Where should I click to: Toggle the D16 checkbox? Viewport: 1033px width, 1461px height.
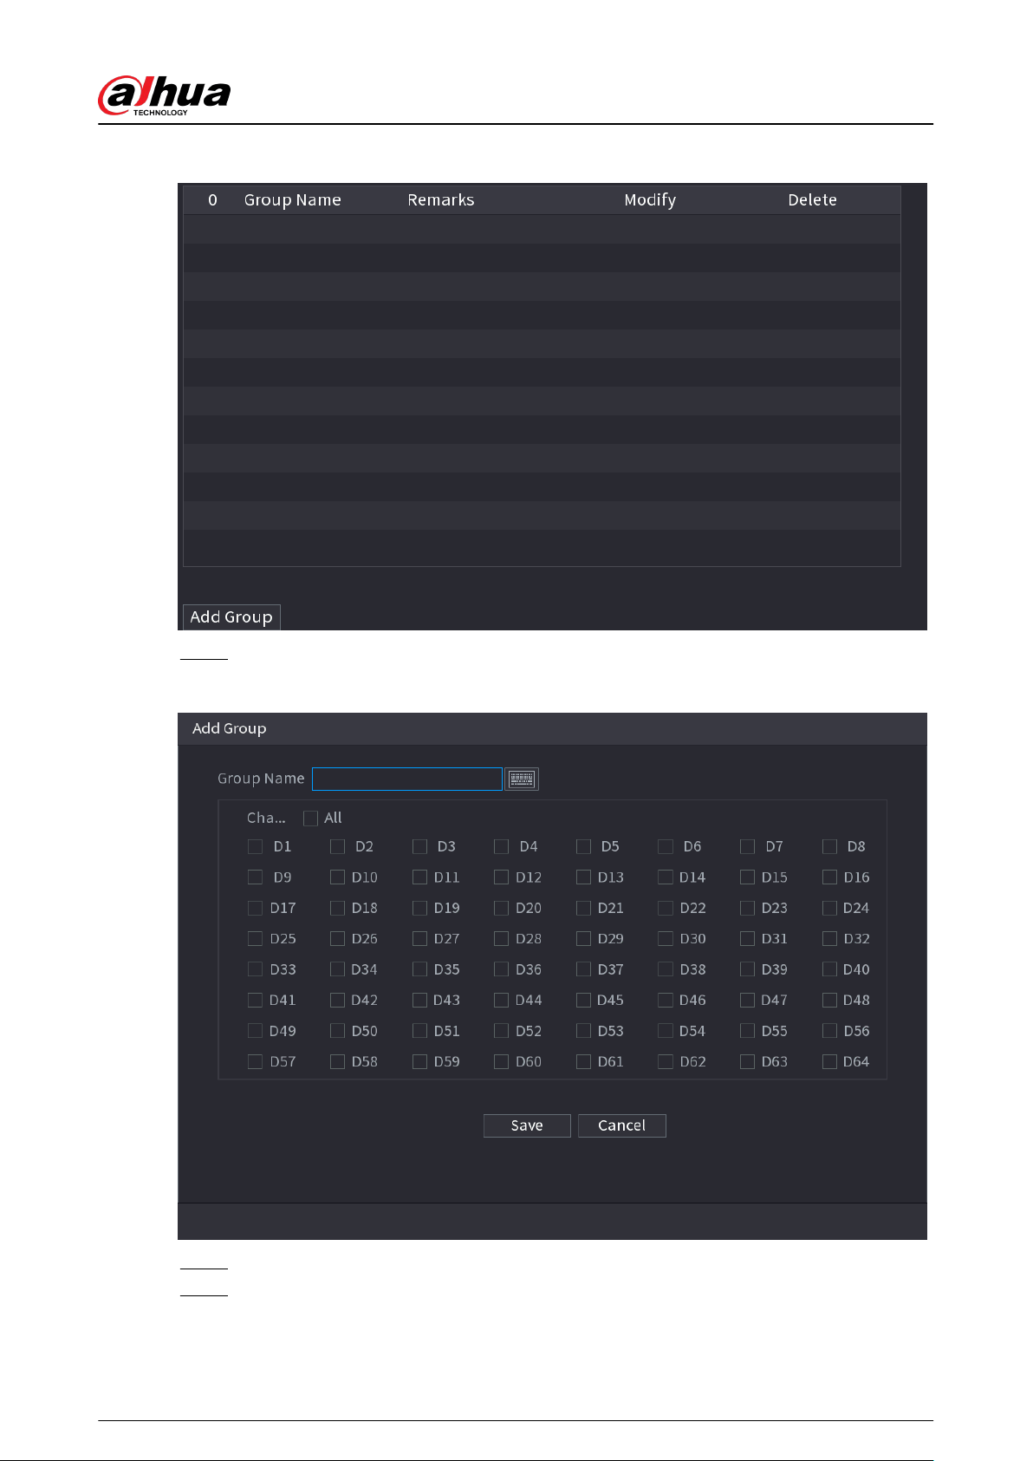[x=829, y=877]
